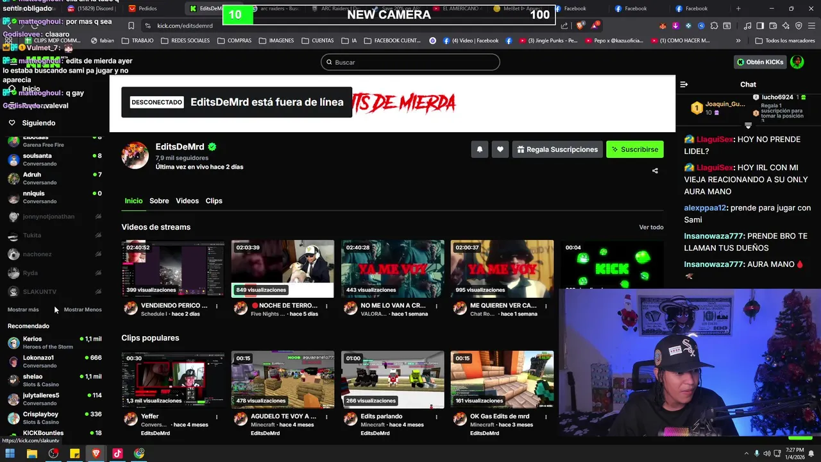
Task: Bookmark this page from the address bar icon
Action: click(131, 26)
